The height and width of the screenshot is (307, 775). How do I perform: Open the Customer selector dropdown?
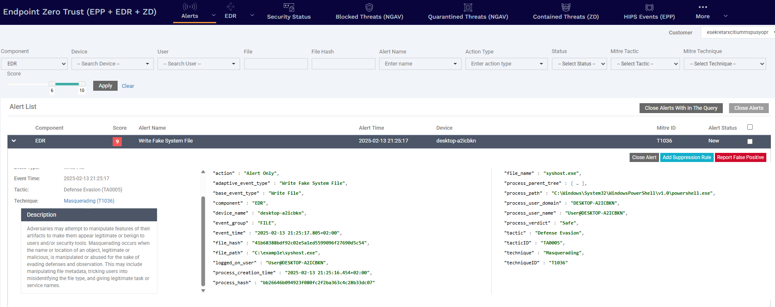point(739,32)
